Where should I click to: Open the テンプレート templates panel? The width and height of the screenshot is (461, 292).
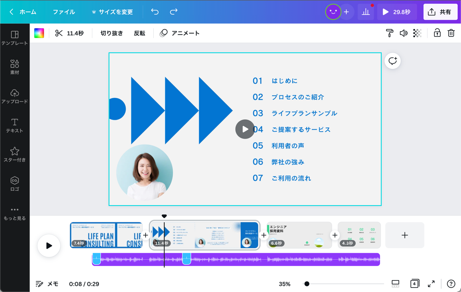tap(14, 38)
